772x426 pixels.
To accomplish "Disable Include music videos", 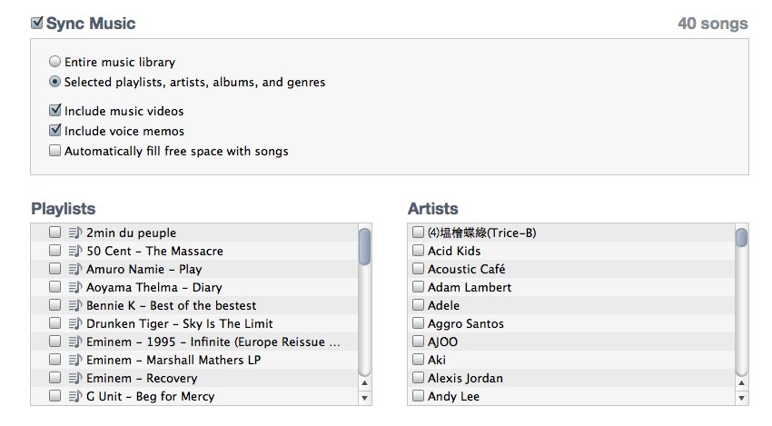I will click(x=55, y=110).
